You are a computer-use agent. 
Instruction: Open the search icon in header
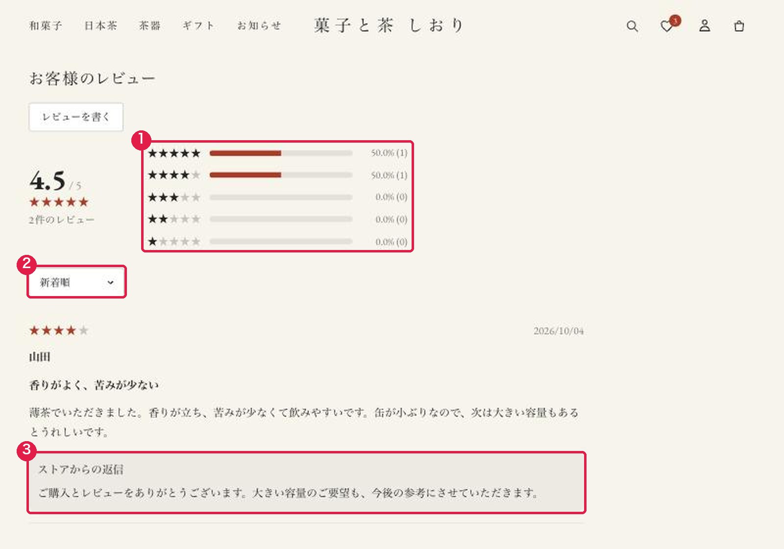(x=632, y=26)
